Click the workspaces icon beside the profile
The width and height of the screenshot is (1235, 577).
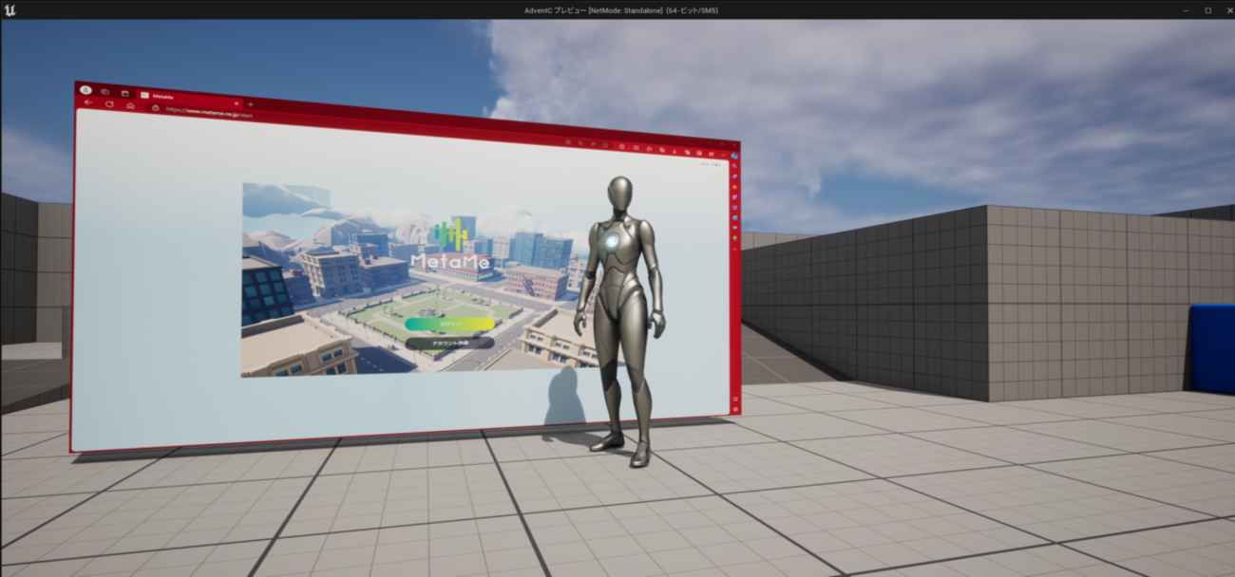pyautogui.click(x=104, y=91)
